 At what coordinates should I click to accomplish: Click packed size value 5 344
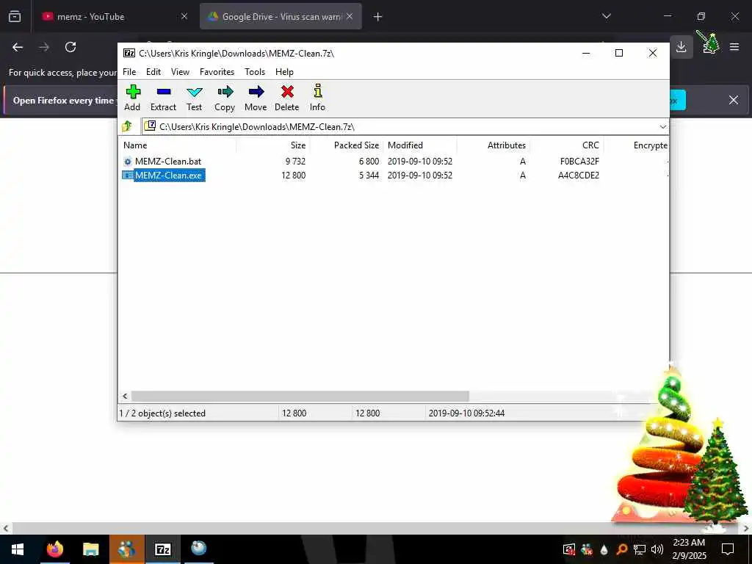point(369,176)
